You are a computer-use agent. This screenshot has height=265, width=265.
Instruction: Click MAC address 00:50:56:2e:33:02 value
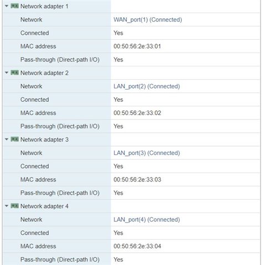pyautogui.click(x=137, y=113)
